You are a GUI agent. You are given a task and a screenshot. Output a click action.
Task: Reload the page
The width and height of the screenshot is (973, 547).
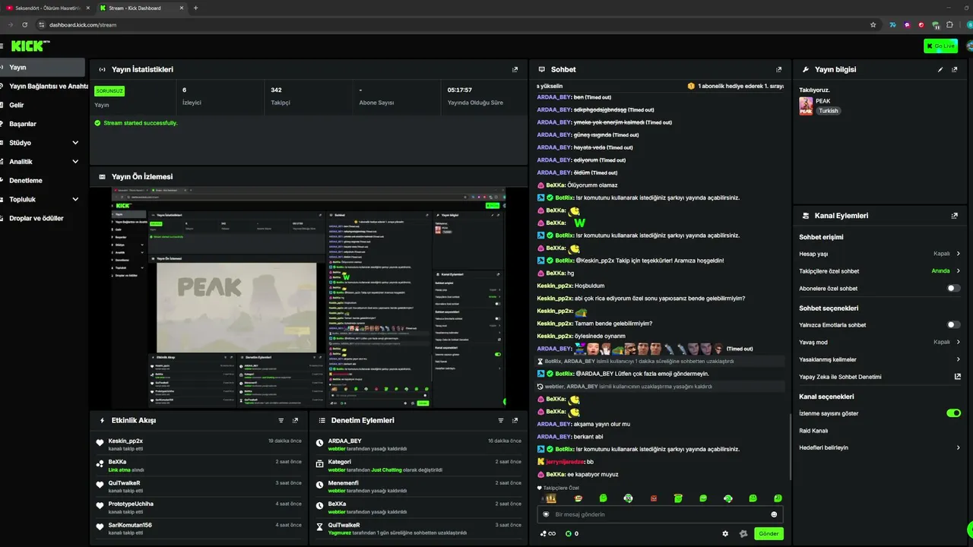(x=24, y=24)
